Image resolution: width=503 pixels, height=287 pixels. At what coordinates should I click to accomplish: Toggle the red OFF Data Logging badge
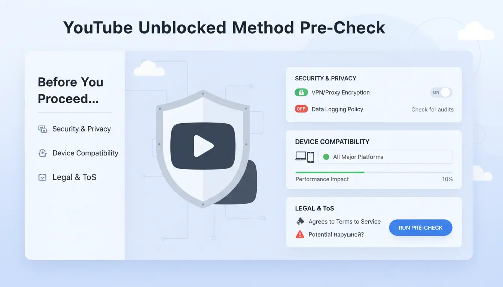coord(301,109)
